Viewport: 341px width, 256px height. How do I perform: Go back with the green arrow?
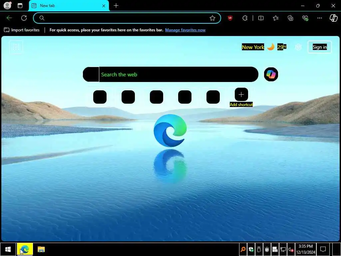coord(9,18)
